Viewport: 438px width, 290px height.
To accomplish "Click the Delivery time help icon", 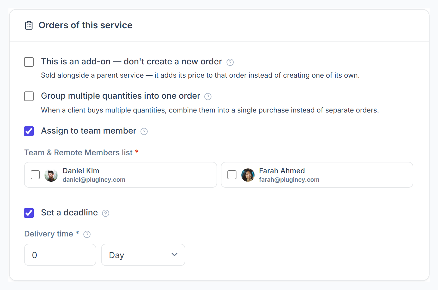I will coord(87,234).
